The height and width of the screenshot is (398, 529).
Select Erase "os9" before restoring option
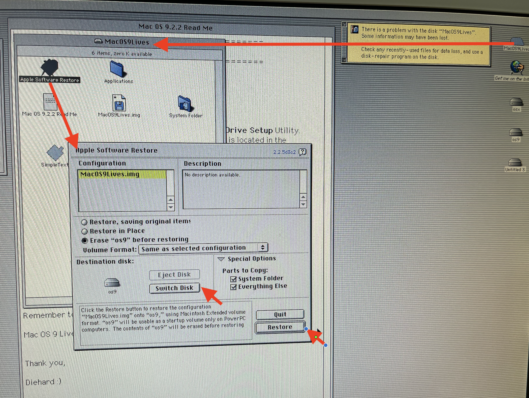tap(85, 241)
